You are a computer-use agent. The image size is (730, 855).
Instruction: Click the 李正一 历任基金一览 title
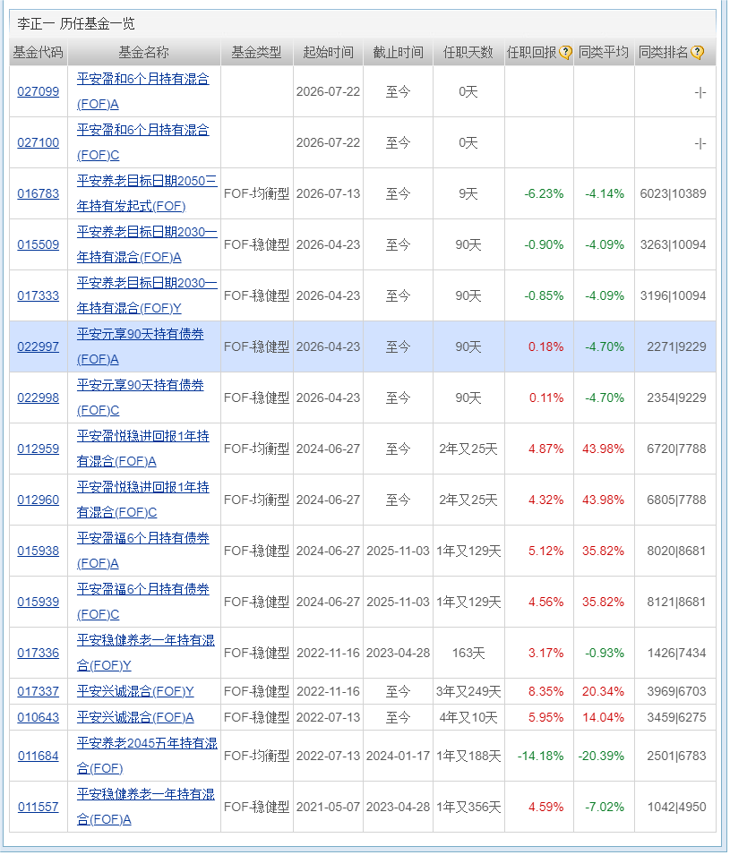click(76, 24)
